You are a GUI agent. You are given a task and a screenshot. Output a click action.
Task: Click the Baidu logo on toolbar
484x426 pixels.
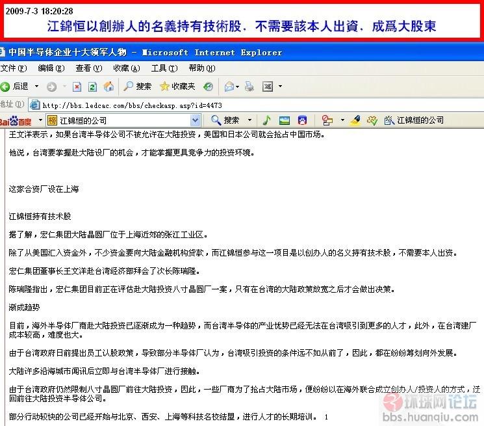pos(16,121)
